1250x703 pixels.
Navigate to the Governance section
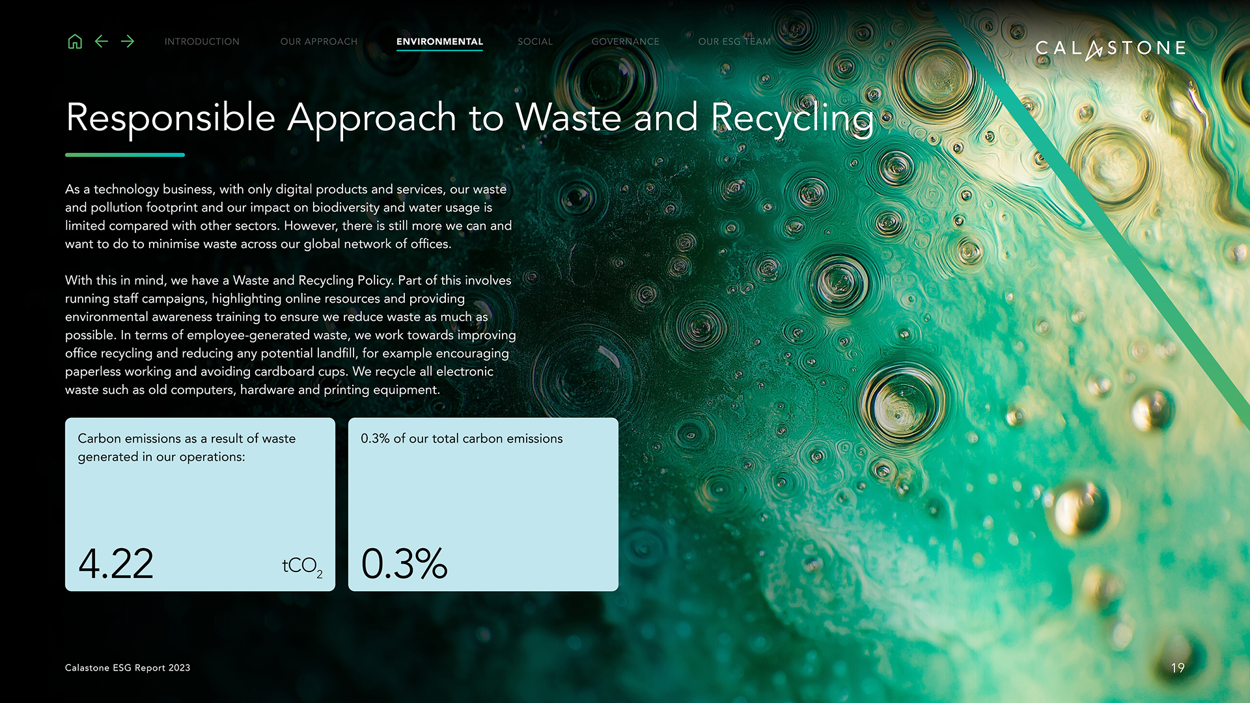coord(625,42)
